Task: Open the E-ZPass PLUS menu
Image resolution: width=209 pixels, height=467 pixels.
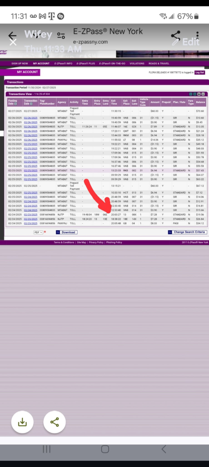Action: pyautogui.click(x=86, y=63)
